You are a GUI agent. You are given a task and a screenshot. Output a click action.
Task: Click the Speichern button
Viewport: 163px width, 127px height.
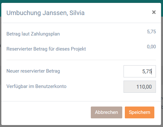click(x=140, y=112)
